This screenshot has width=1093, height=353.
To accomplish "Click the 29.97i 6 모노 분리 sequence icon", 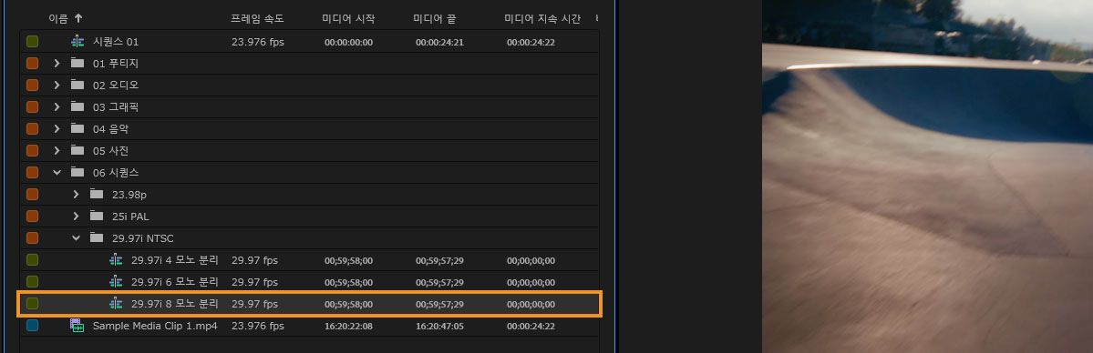I will [x=116, y=282].
